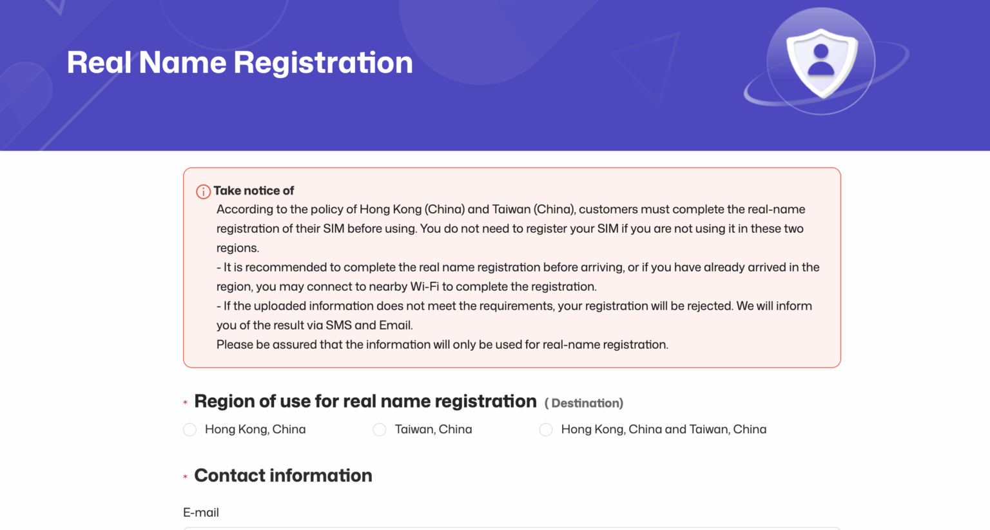Screen dimensions: 990x530
Task: Click the Take notice of heading
Action: (x=254, y=191)
